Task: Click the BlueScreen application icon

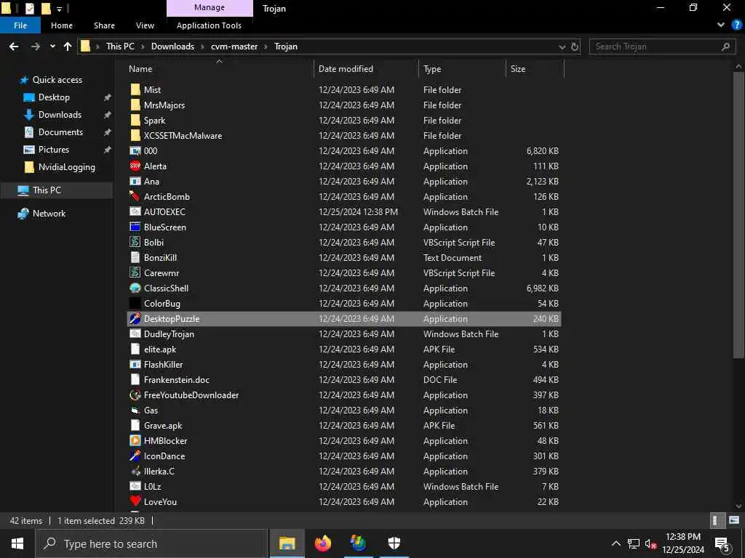Action: tap(135, 227)
